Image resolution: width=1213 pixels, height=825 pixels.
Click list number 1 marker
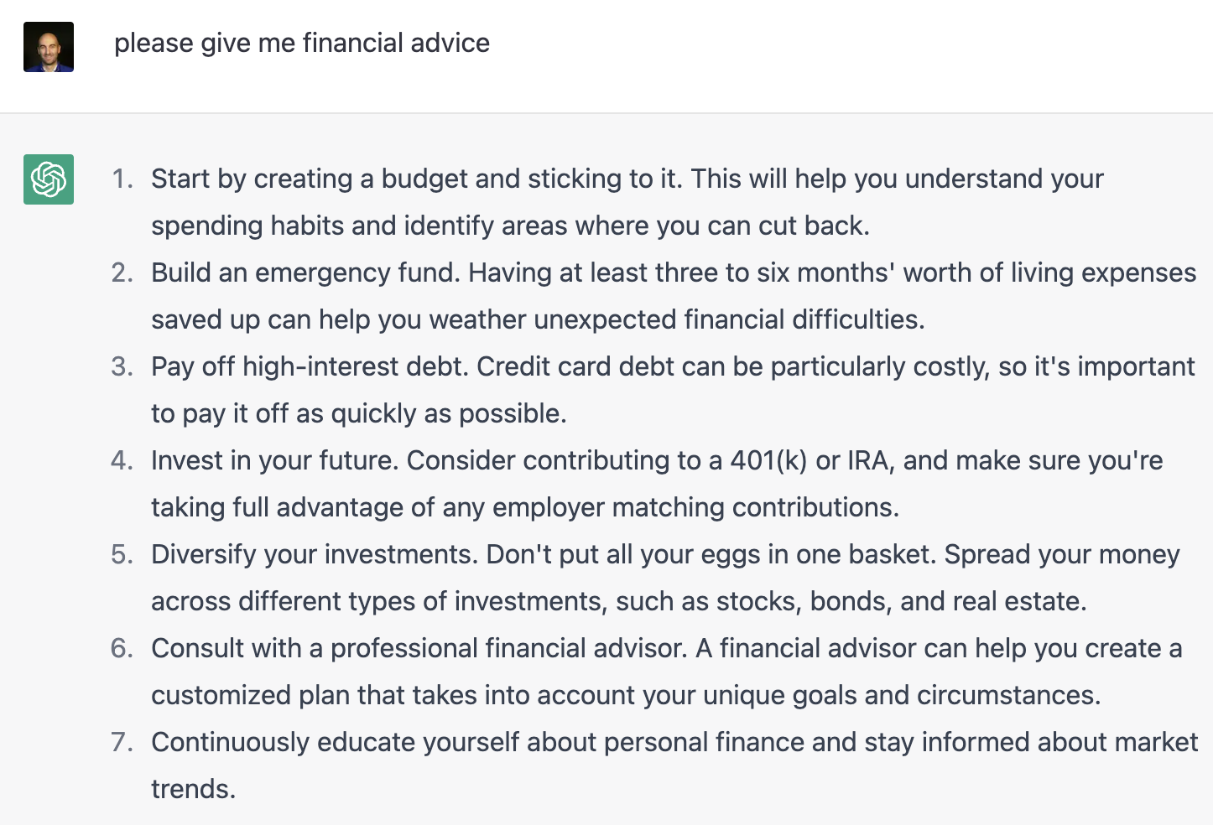click(122, 179)
